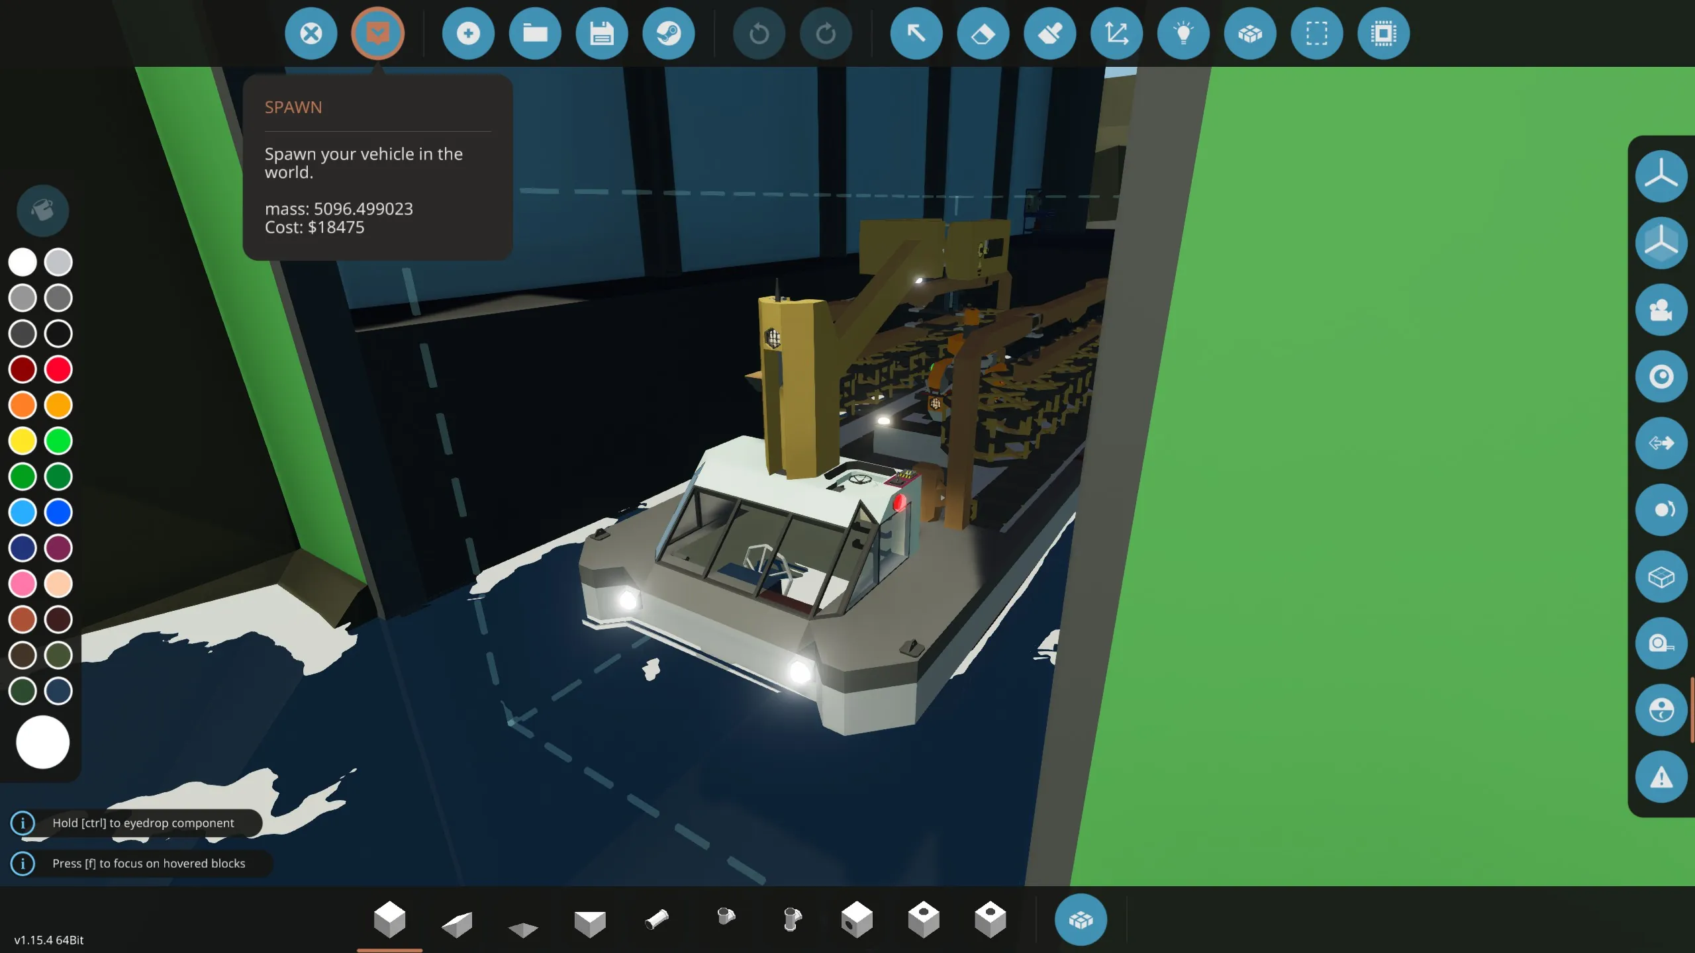Select the wedge block in hotbar
1695x953 pixels.
(x=456, y=923)
